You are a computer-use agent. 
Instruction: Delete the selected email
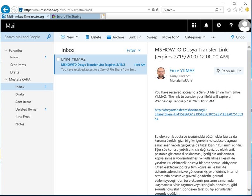coord(93,37)
